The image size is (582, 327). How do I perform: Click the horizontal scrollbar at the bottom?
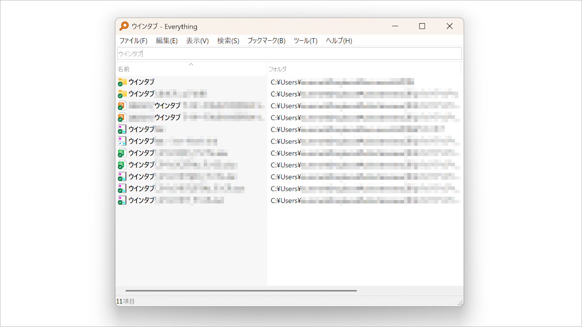pos(241,291)
